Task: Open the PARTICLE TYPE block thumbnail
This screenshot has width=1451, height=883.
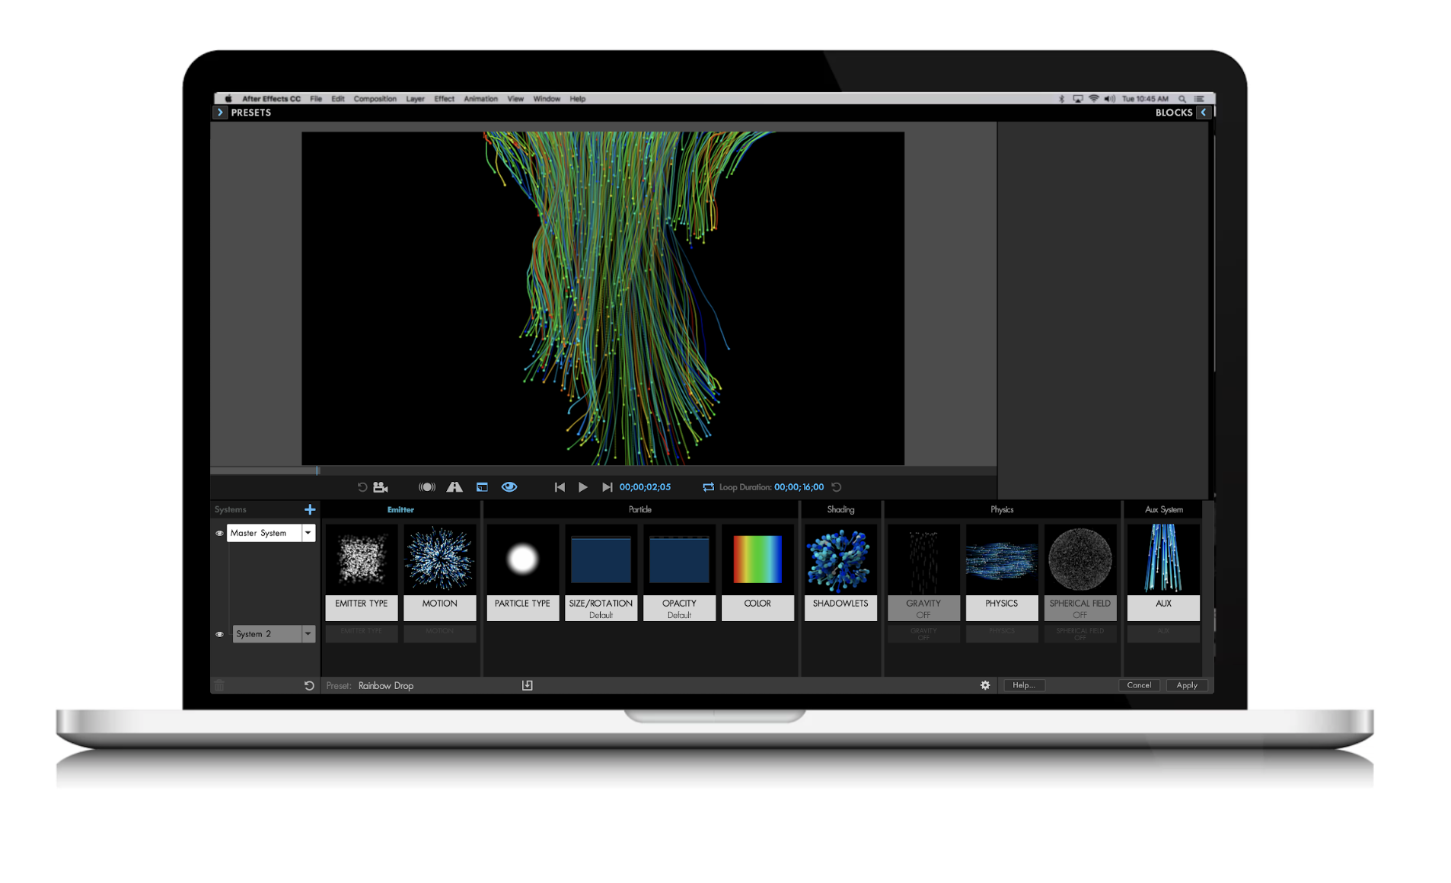Action: click(522, 572)
